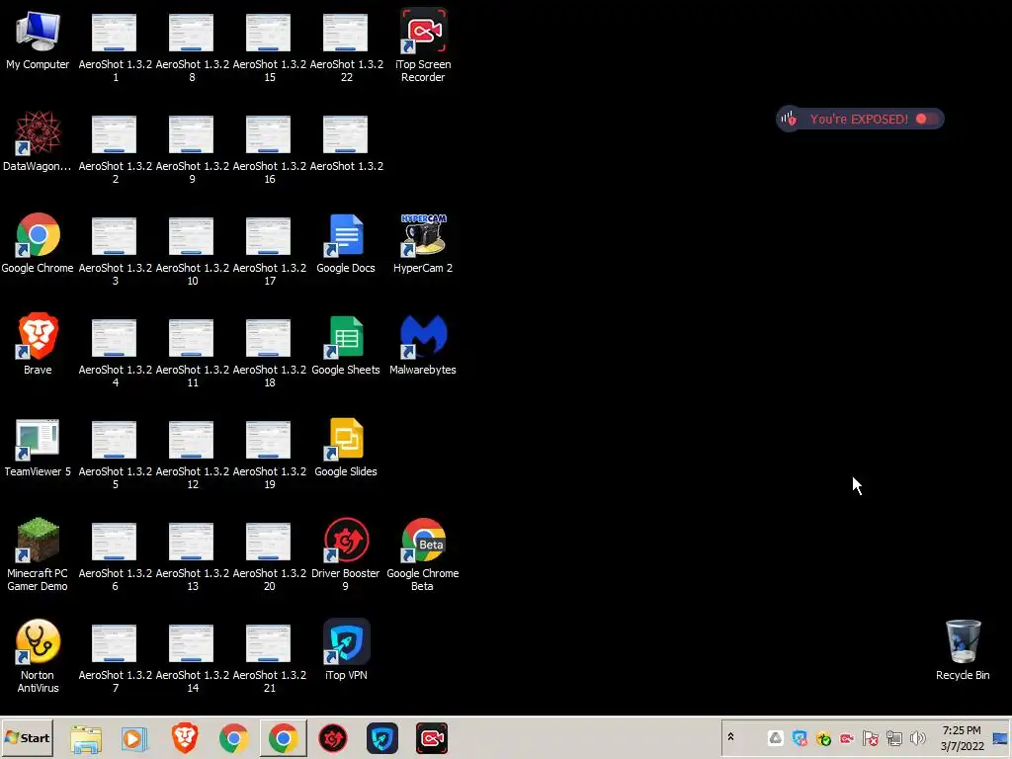Open the screen recorder tray icon
Image resolution: width=1012 pixels, height=759 pixels.
click(x=847, y=737)
